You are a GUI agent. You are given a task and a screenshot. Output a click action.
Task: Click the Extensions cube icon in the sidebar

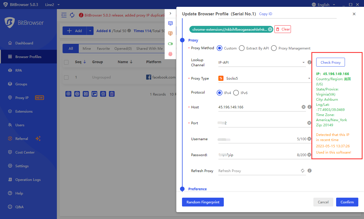[x=10, y=111]
